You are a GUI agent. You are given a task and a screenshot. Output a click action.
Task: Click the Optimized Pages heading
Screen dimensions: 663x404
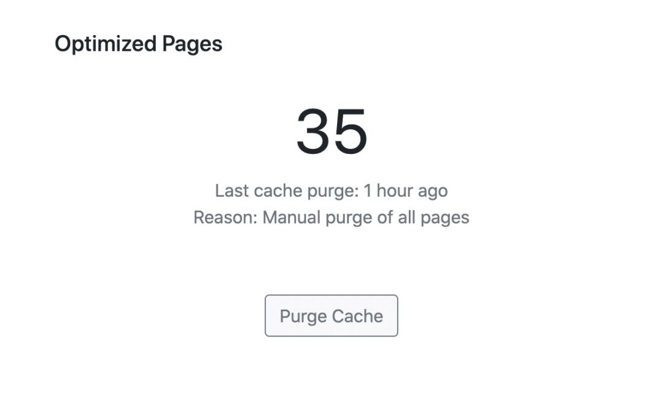pyautogui.click(x=138, y=44)
